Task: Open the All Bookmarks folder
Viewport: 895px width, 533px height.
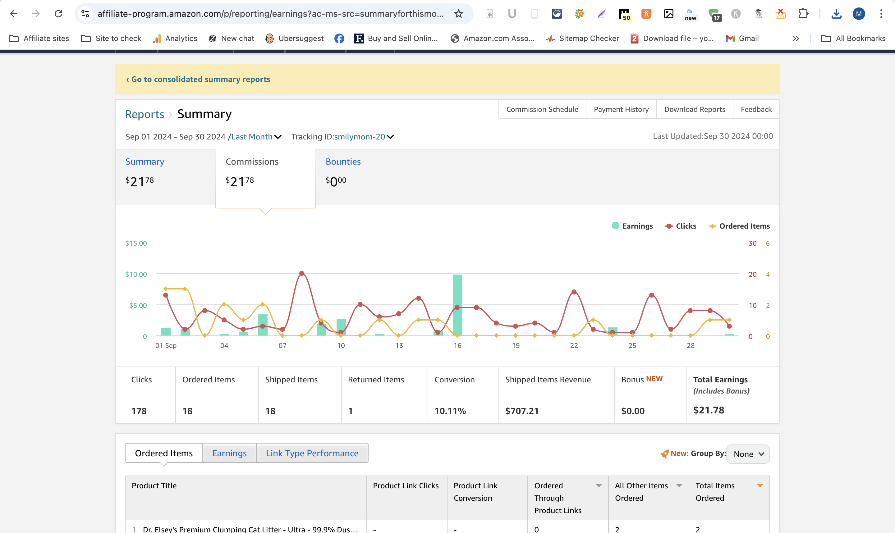Action: click(853, 39)
